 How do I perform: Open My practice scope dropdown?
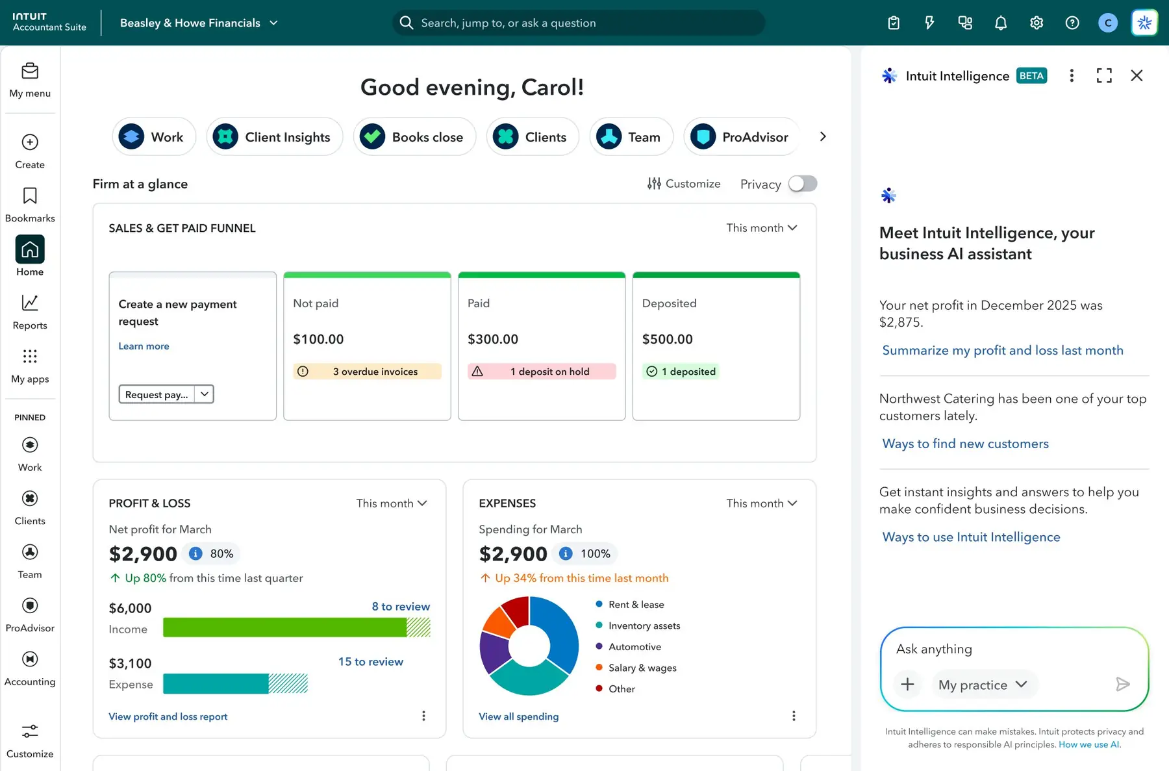point(983,685)
